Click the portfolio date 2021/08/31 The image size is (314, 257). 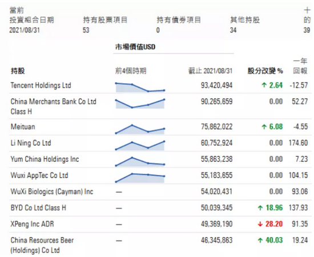25,30
